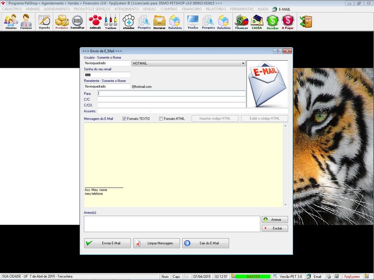Click Pesquisa icon next to Atender

[144, 21]
